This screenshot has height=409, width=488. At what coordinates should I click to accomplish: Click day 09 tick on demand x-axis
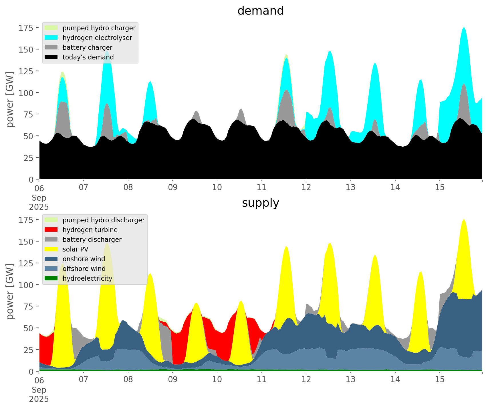(x=172, y=187)
